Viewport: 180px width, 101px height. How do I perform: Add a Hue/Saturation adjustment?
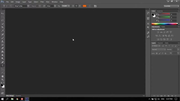156,36
